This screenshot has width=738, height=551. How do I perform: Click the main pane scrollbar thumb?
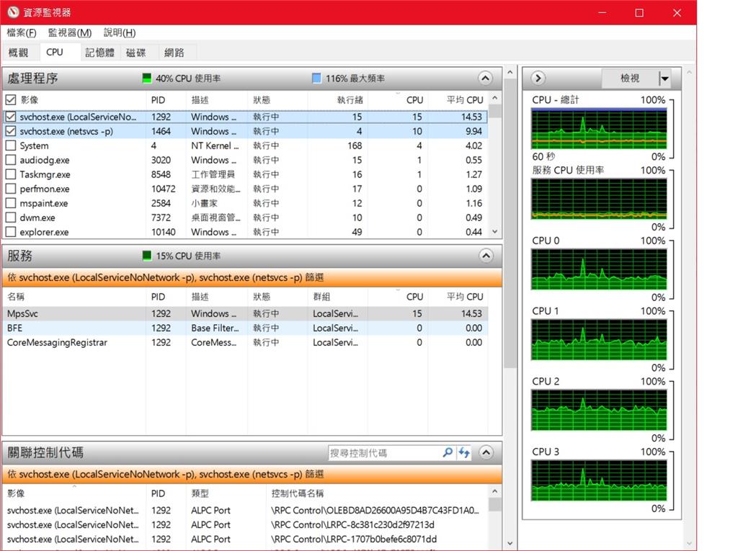click(x=510, y=223)
